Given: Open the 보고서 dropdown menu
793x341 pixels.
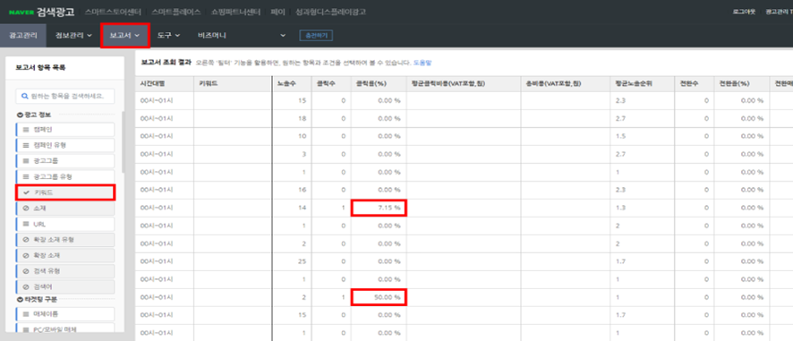Looking at the screenshot, I should point(124,36).
